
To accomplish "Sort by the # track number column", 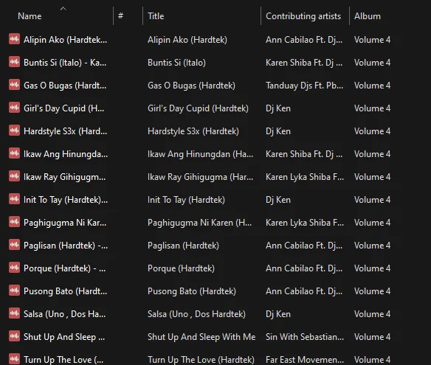I will [x=120, y=16].
